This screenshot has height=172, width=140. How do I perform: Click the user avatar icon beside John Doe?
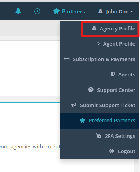point(100,11)
